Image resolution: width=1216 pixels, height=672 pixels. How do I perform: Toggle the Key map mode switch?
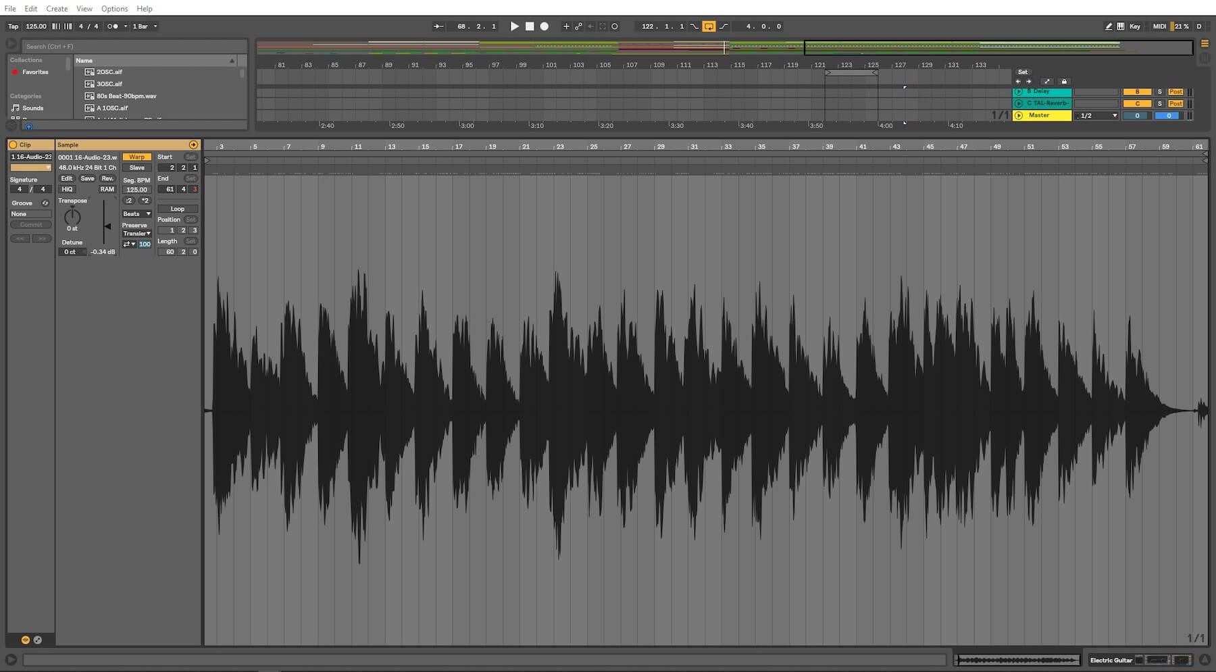pos(1135,26)
